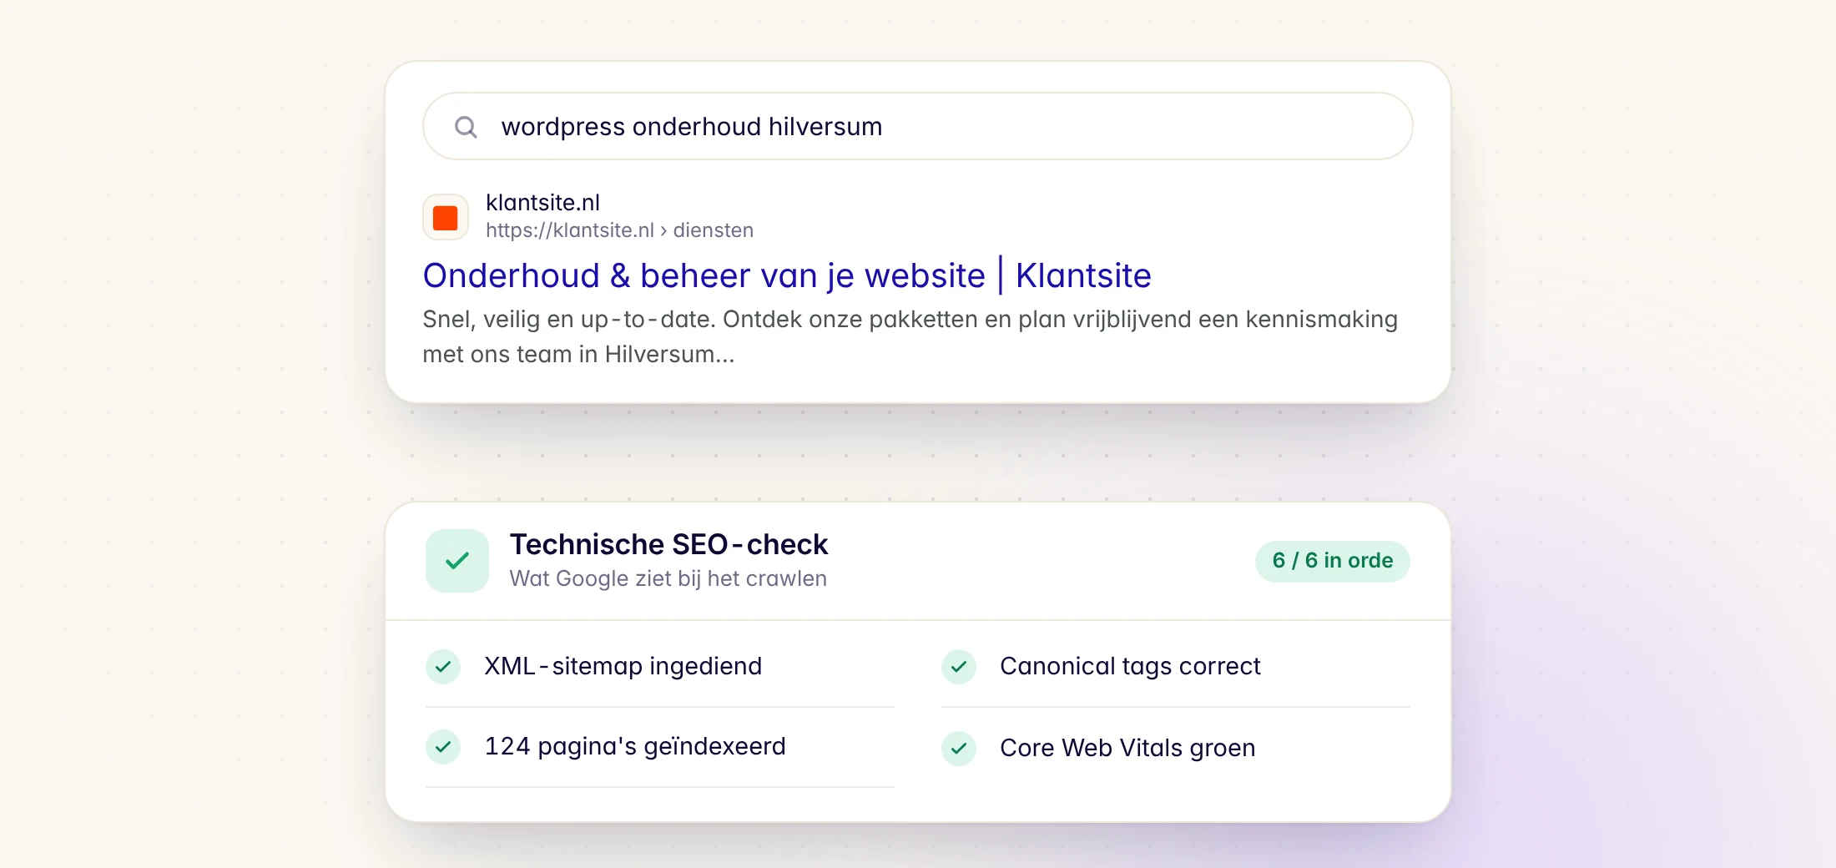Click the '6 / 6 in orde' badge
1836x868 pixels.
[1333, 561]
